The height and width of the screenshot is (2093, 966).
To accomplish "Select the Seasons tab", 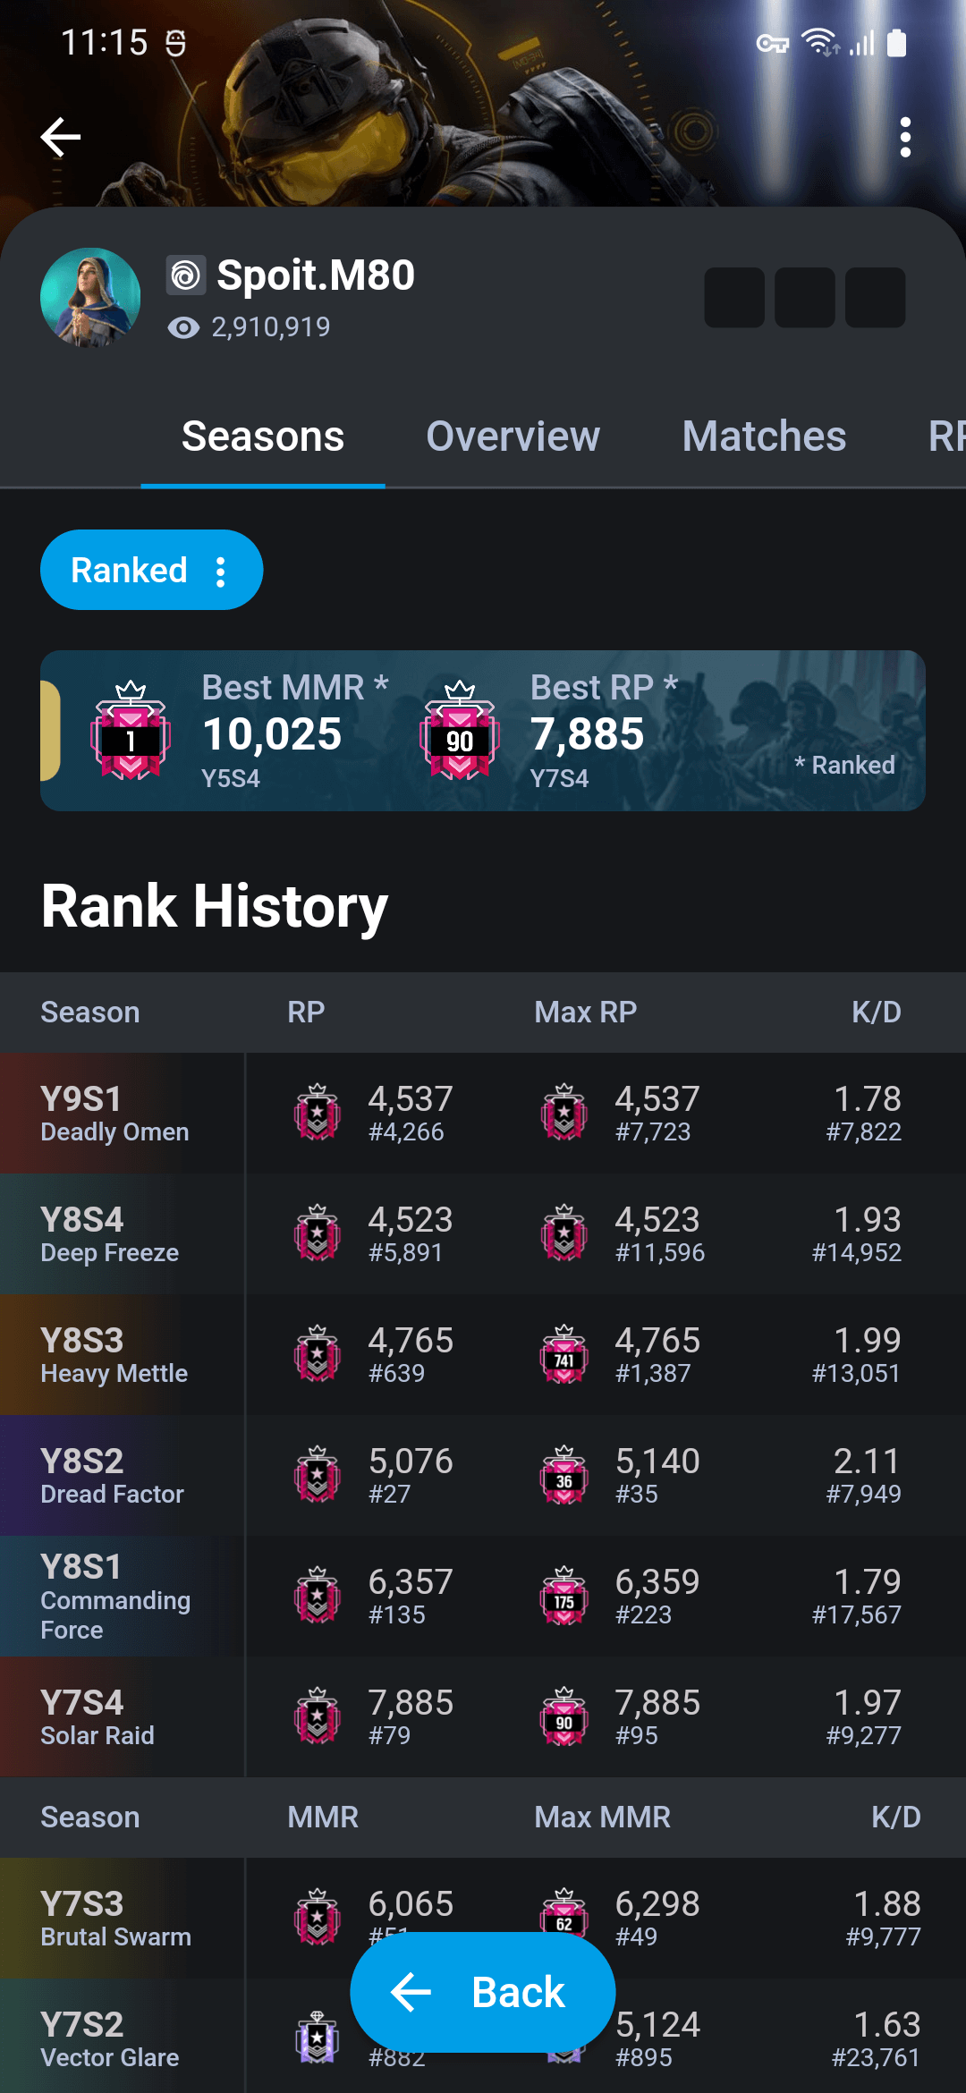I will (x=262, y=436).
